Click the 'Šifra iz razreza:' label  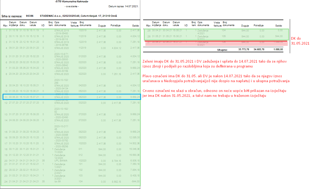click(12, 16)
